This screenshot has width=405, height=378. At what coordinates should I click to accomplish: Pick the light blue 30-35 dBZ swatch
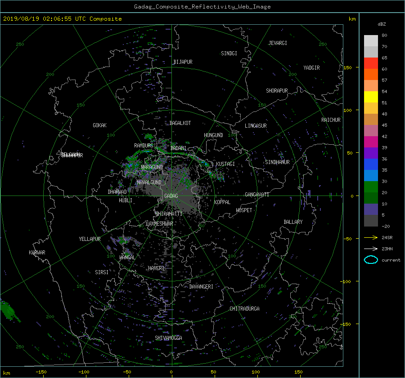pos(371,175)
